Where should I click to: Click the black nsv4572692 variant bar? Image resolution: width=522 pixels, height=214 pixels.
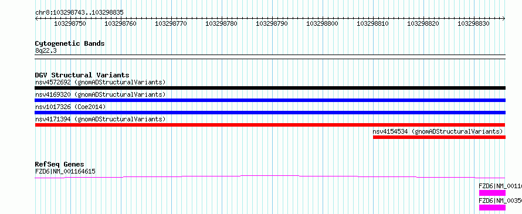click(270, 88)
